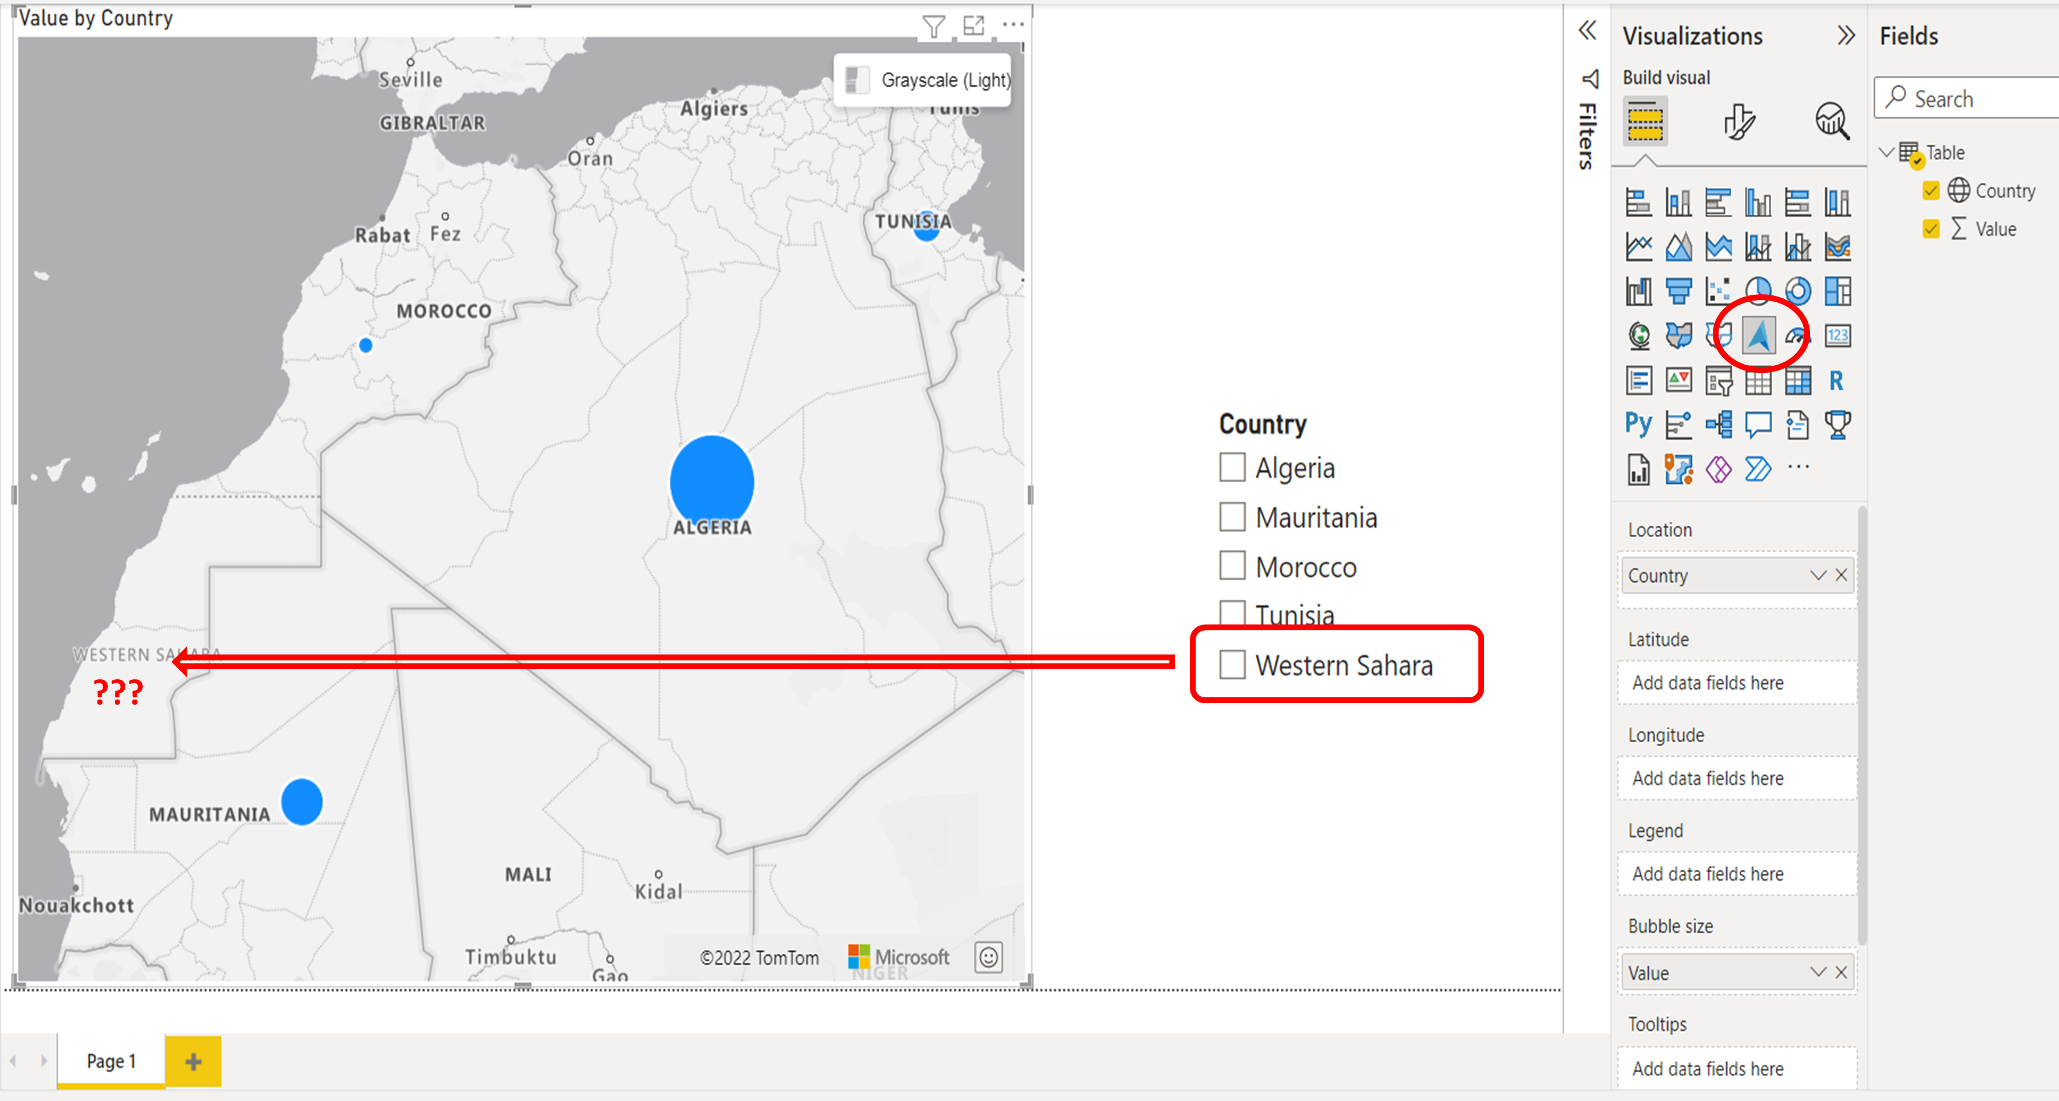Switch to the Page 1 tab

[x=111, y=1060]
